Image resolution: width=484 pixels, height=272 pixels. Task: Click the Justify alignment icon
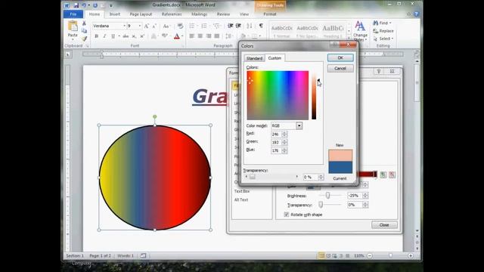tap(217, 36)
